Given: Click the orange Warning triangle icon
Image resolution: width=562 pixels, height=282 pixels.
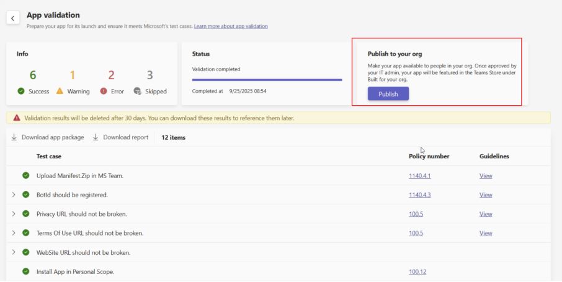Looking at the screenshot, I should [x=60, y=92].
